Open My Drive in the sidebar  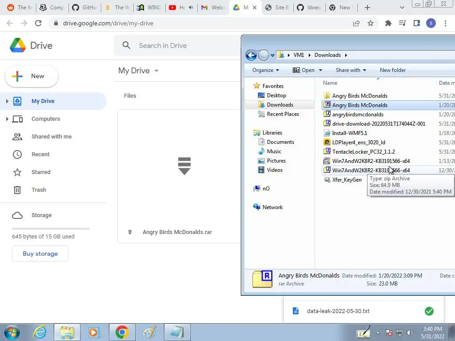point(43,101)
